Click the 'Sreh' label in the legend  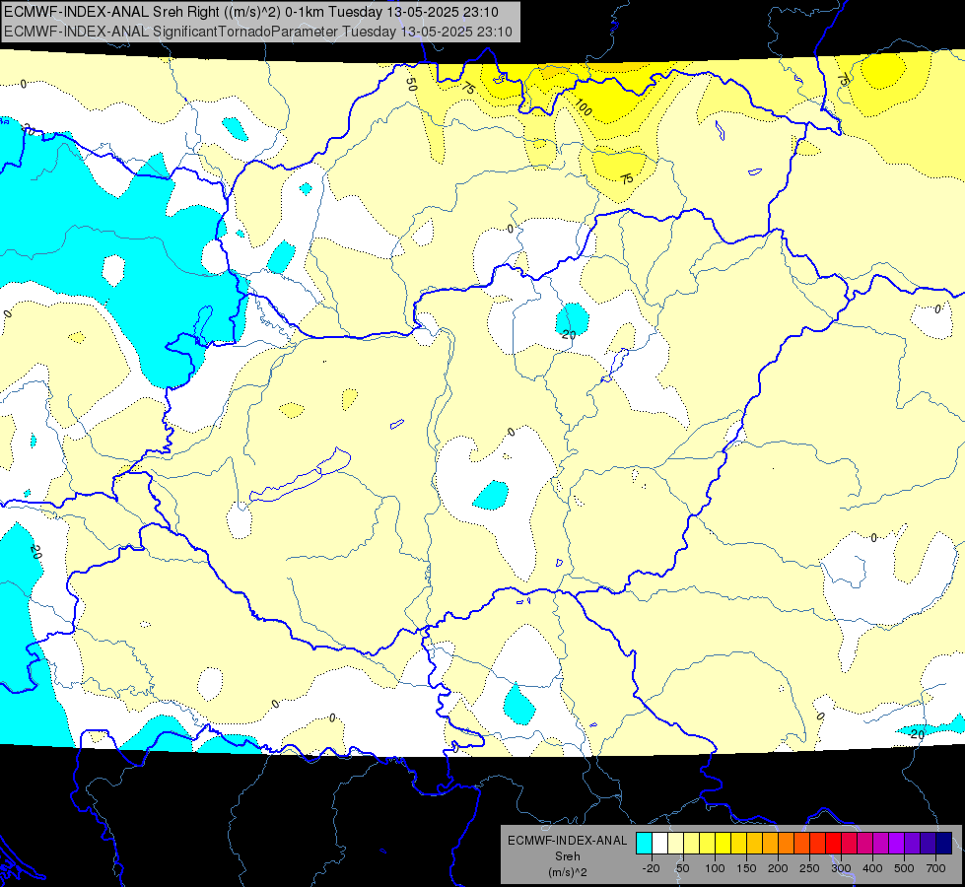(568, 856)
